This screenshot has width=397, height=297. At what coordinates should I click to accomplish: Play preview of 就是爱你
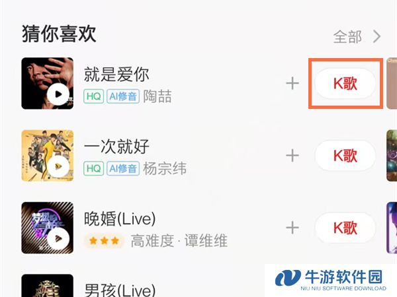pyautogui.click(x=58, y=94)
